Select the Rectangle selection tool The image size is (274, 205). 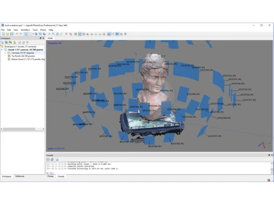point(30,34)
